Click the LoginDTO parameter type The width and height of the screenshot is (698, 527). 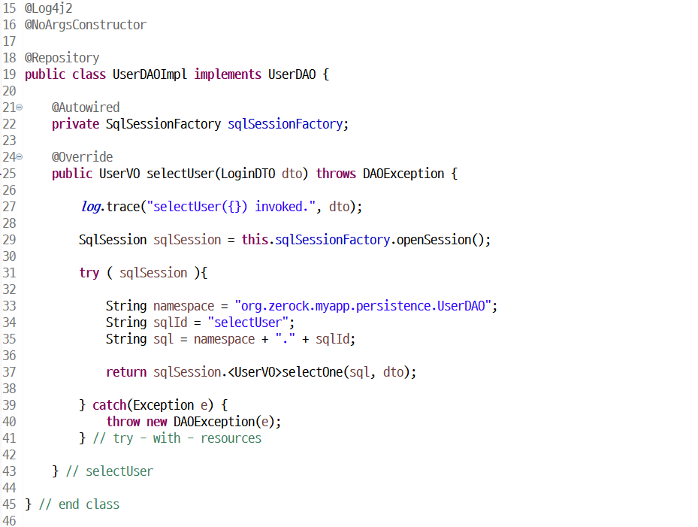248,174
